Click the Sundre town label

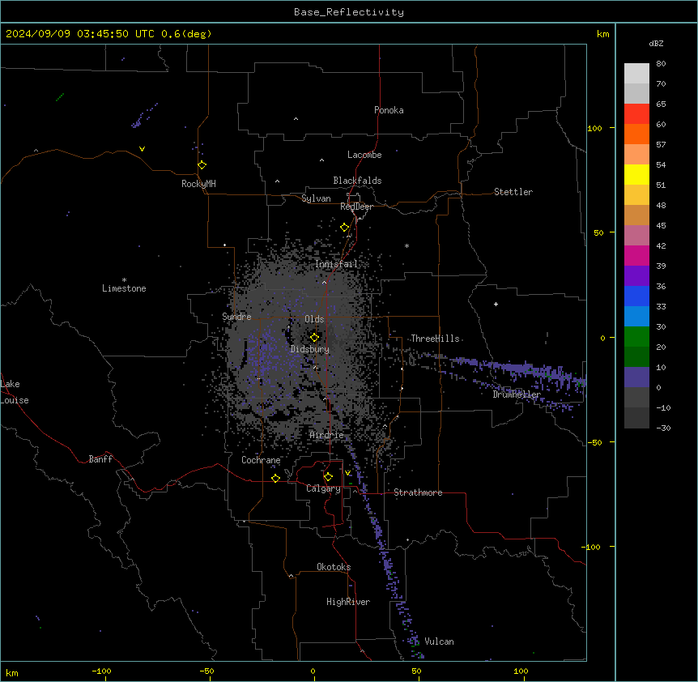point(236,317)
